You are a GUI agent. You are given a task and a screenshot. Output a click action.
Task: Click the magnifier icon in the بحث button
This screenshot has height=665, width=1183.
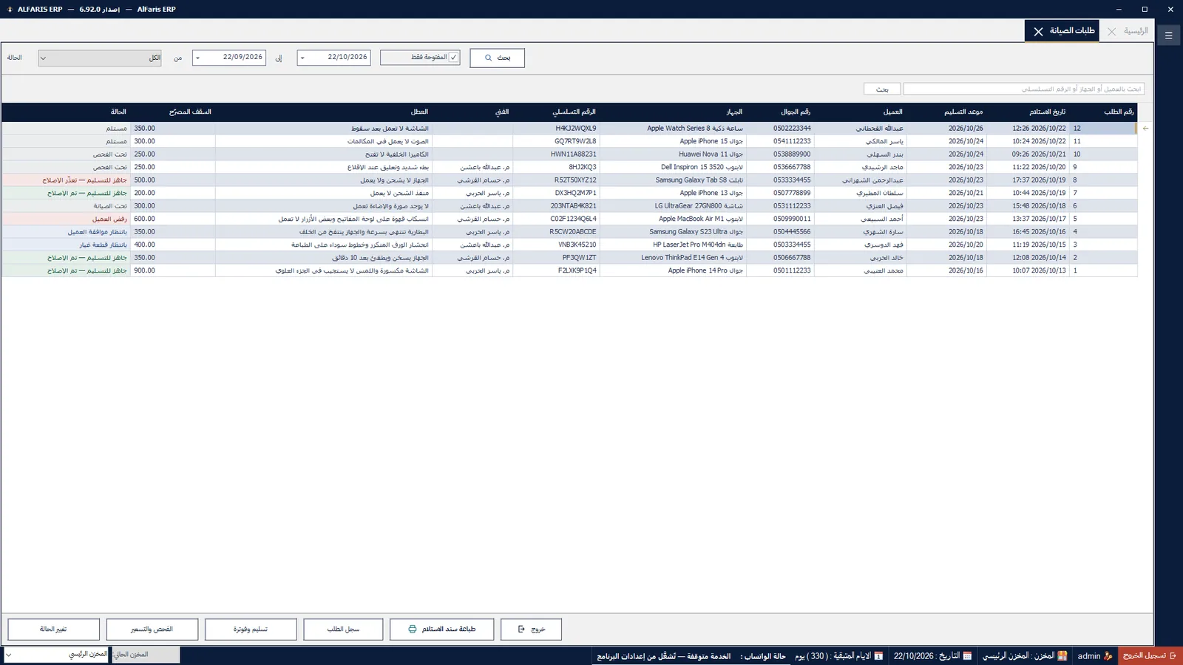coord(488,58)
